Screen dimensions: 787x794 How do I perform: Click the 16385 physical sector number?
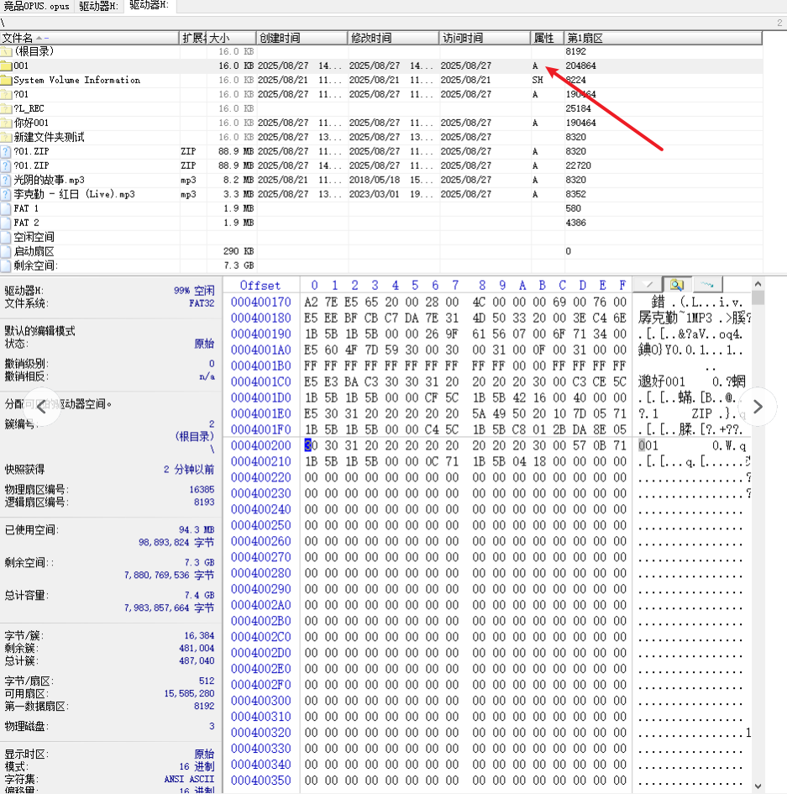(x=202, y=490)
